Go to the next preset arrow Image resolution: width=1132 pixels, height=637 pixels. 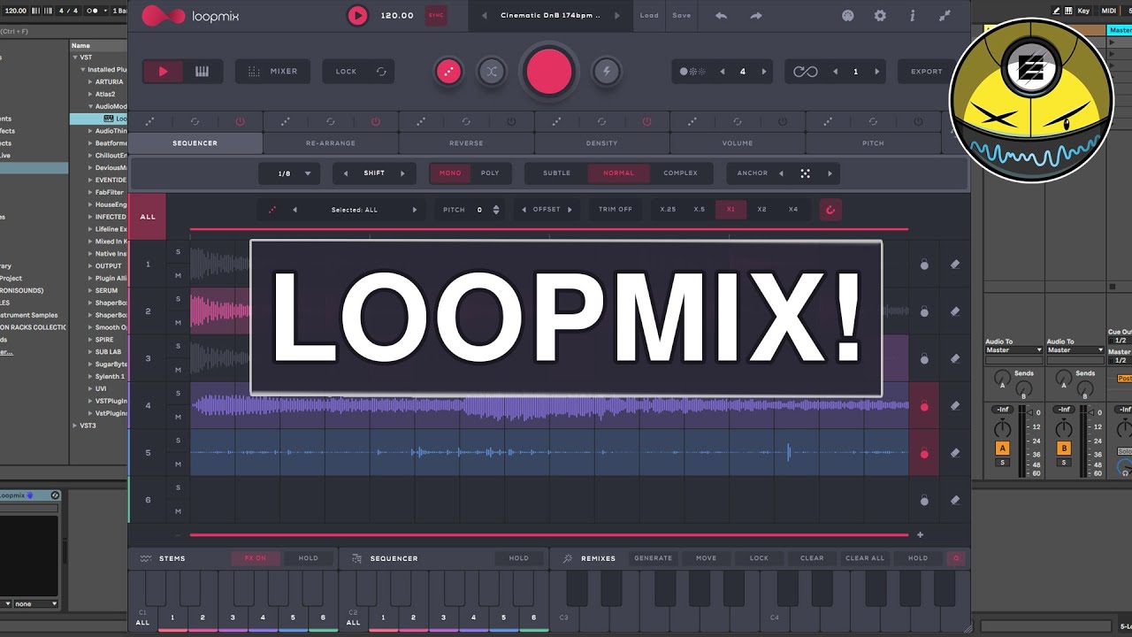click(x=617, y=15)
